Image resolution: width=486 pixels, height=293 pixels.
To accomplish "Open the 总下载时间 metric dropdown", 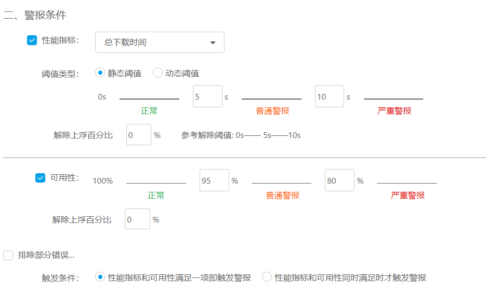I will point(160,43).
